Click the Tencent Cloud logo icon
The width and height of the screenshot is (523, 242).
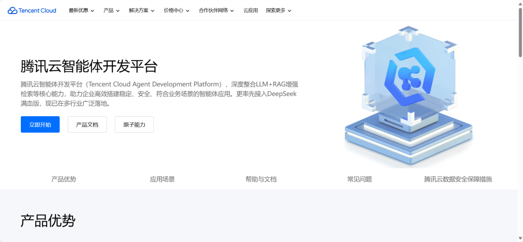pyautogui.click(x=12, y=11)
